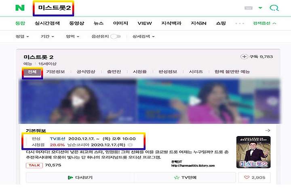Expand the 상세검색 dropdown

coord(143,36)
